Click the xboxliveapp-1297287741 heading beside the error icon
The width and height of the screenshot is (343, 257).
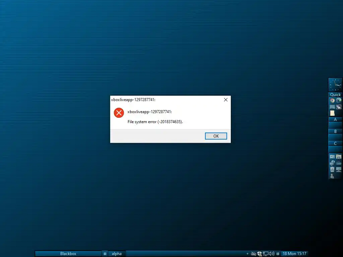click(x=150, y=112)
